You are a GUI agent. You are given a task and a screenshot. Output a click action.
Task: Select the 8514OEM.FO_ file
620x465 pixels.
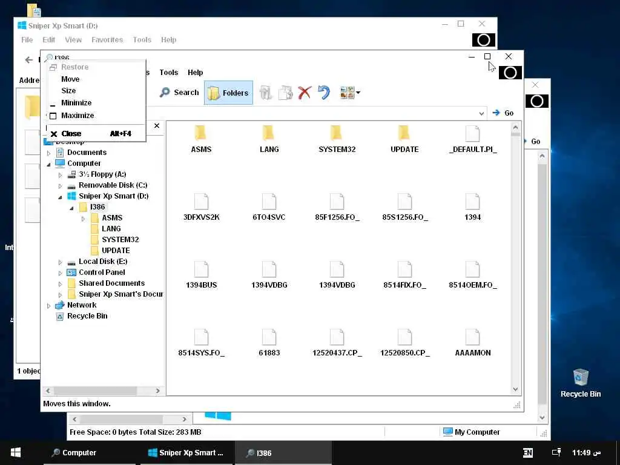[x=473, y=275]
